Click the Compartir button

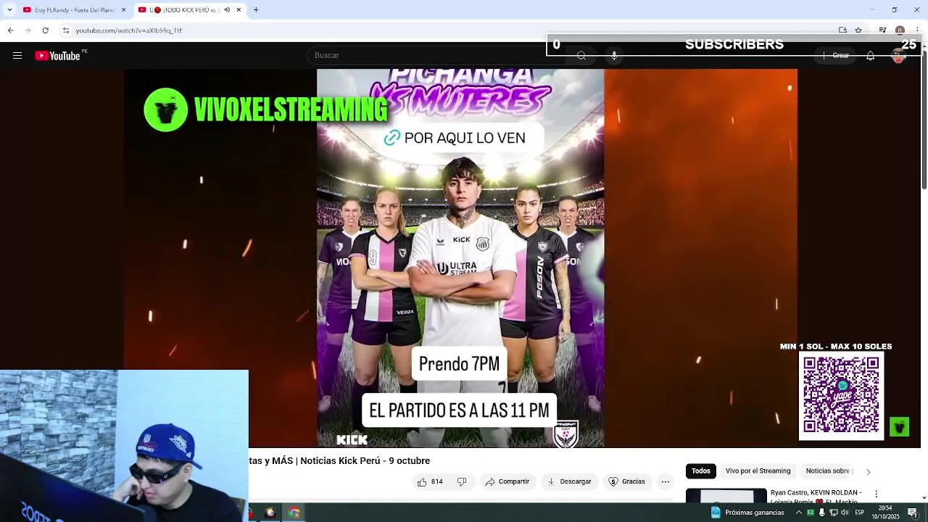pos(507,481)
